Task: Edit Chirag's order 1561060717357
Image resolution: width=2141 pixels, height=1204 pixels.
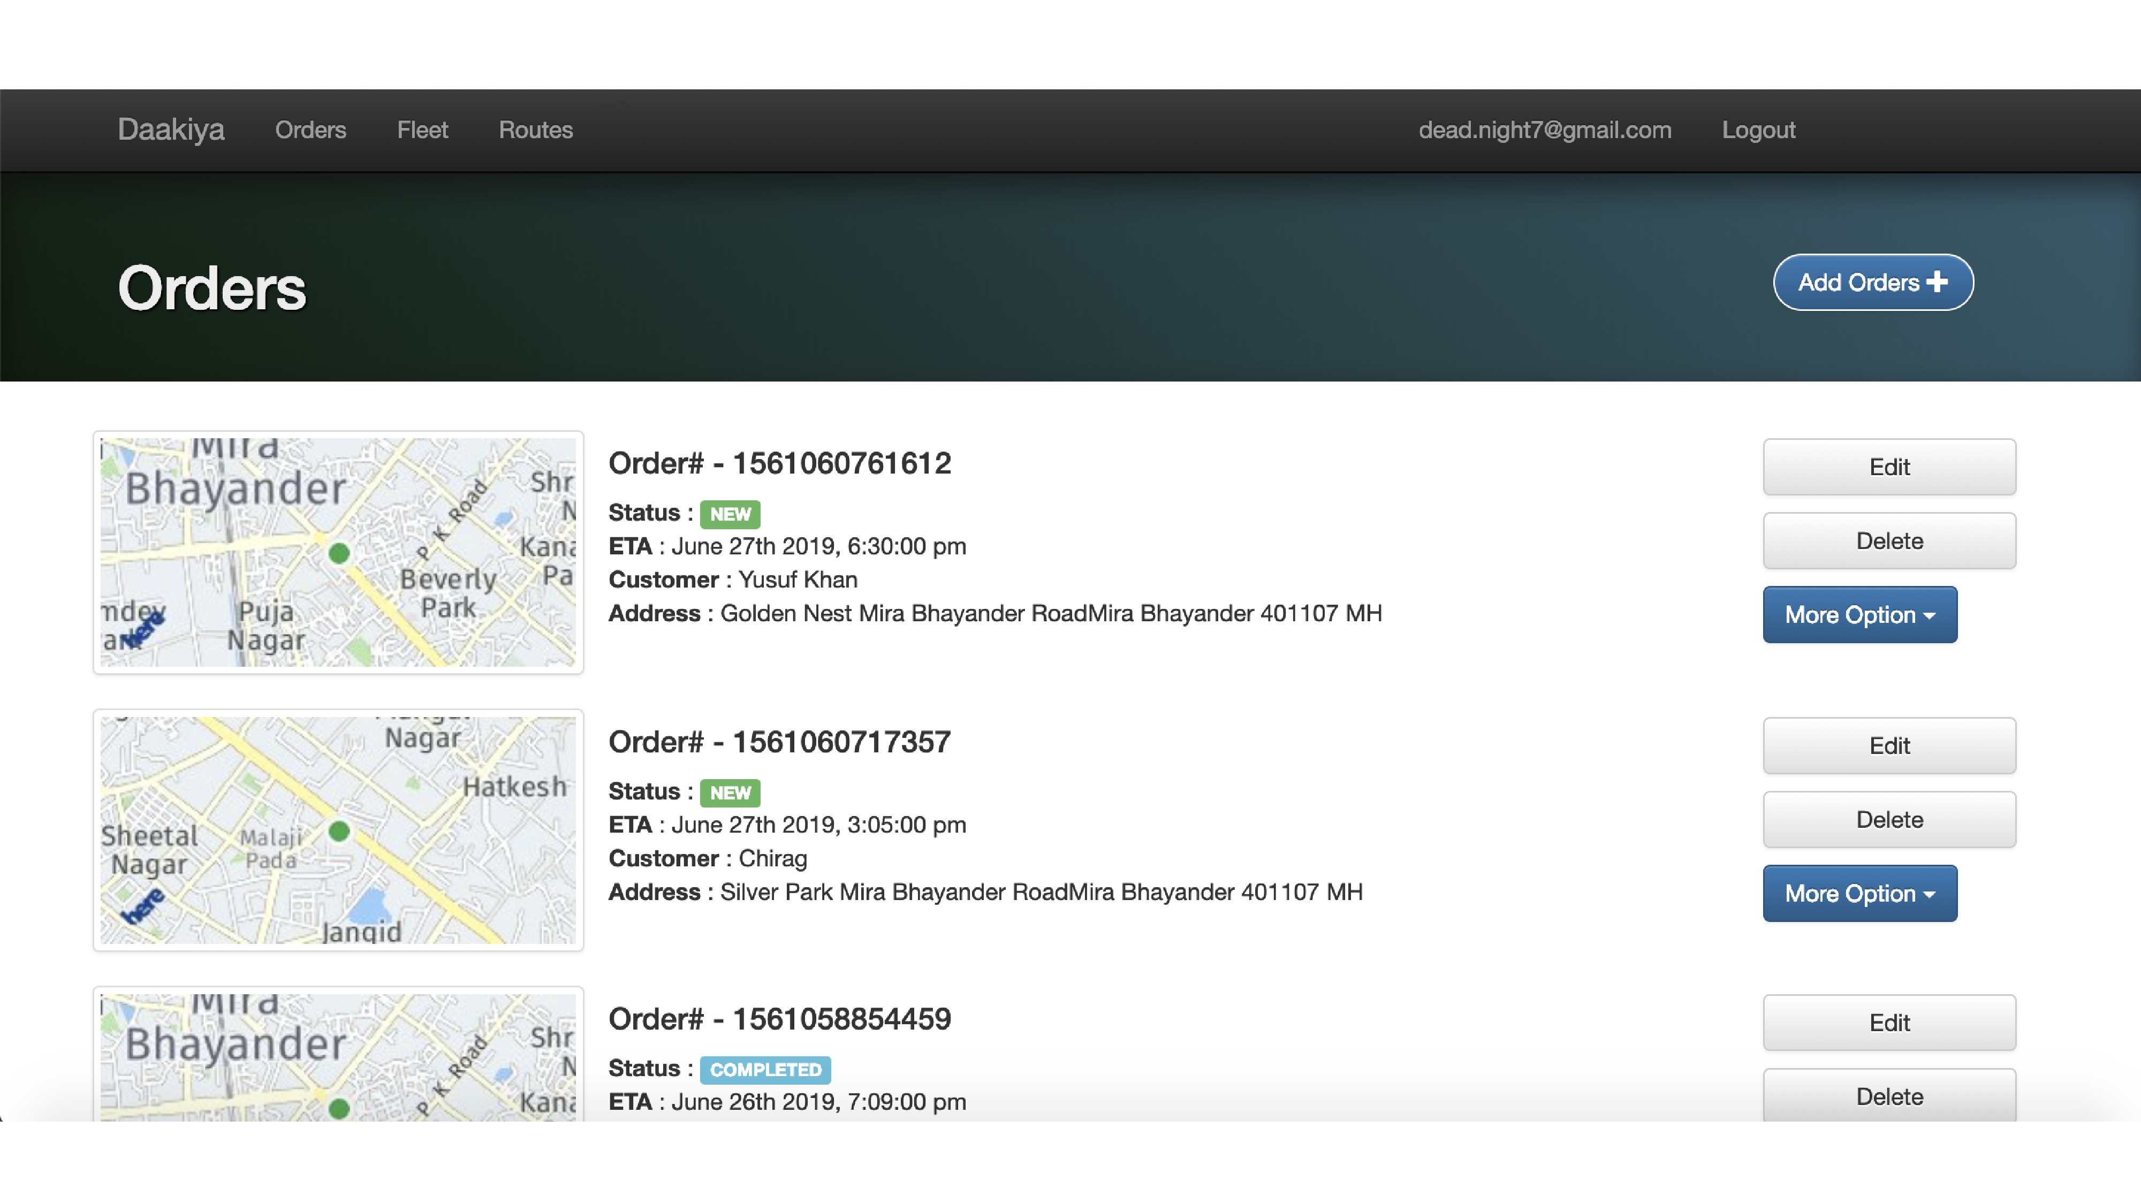Action: pyautogui.click(x=1888, y=745)
